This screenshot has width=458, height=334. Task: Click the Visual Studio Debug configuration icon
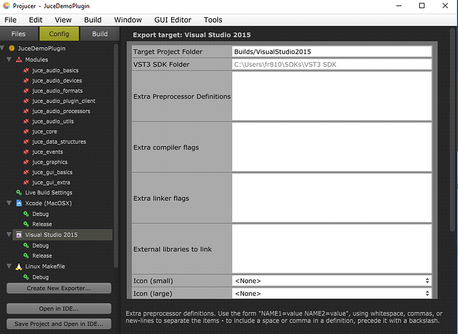tap(26, 246)
